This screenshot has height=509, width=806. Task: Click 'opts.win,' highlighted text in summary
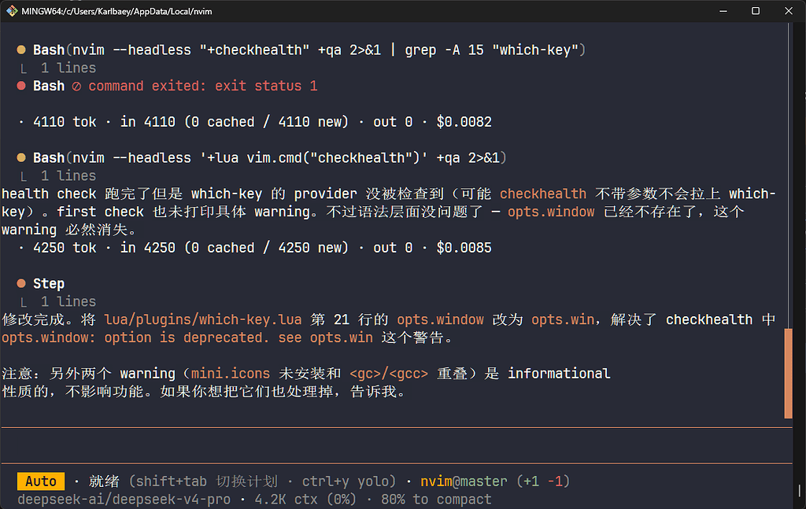566,319
